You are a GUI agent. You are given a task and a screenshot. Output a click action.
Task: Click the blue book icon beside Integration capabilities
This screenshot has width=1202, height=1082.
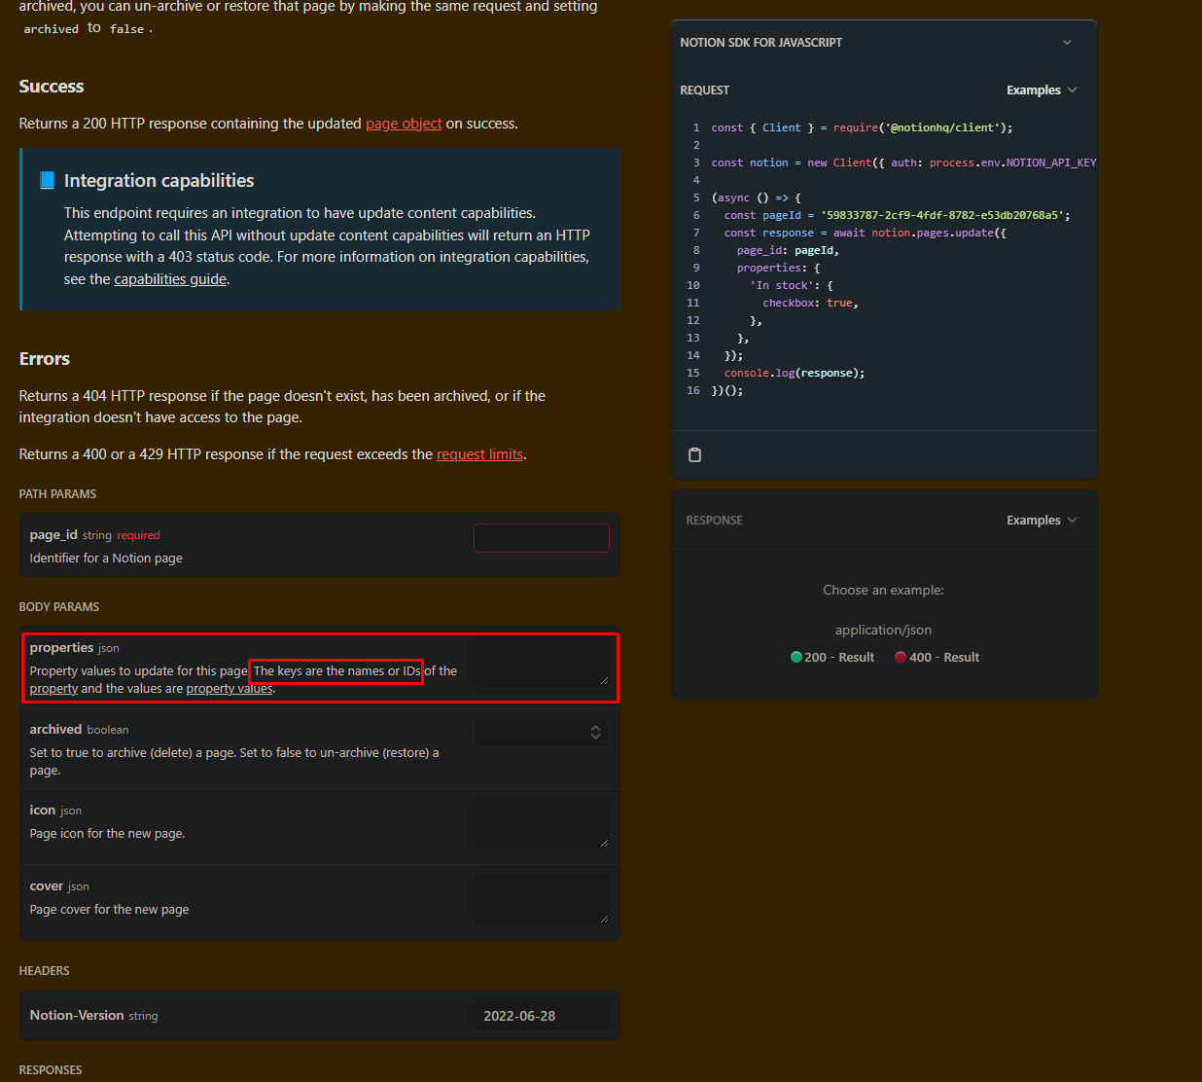[x=47, y=180]
